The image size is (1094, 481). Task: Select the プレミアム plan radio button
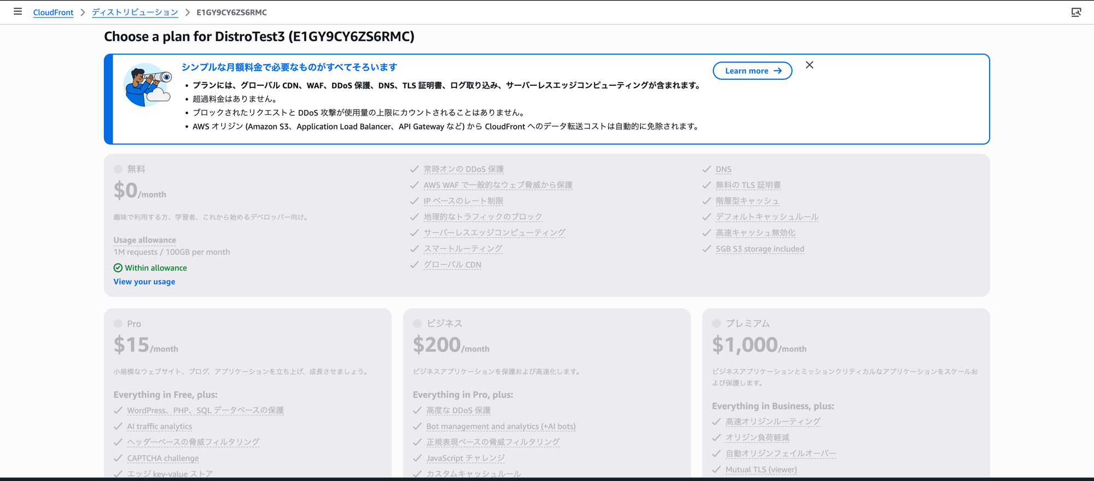tap(717, 324)
